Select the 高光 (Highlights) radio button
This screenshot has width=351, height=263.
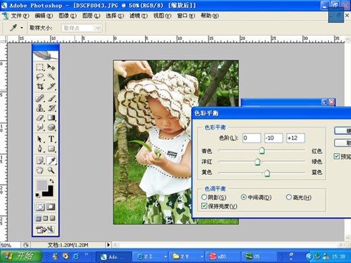(289, 197)
